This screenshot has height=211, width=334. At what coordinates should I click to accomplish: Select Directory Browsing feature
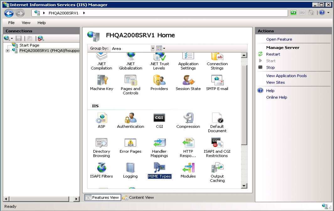[x=102, y=148]
